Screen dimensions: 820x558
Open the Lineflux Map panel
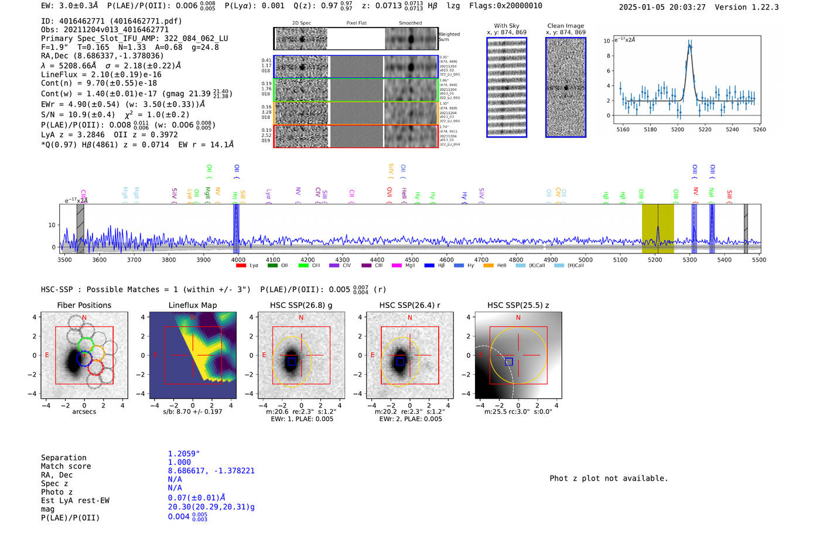click(x=193, y=355)
